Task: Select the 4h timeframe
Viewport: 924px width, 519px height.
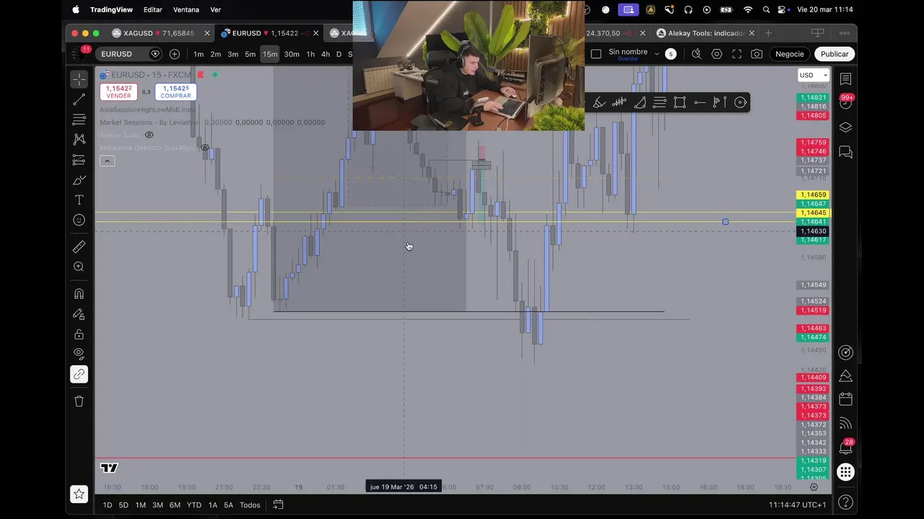Action: pyautogui.click(x=326, y=54)
